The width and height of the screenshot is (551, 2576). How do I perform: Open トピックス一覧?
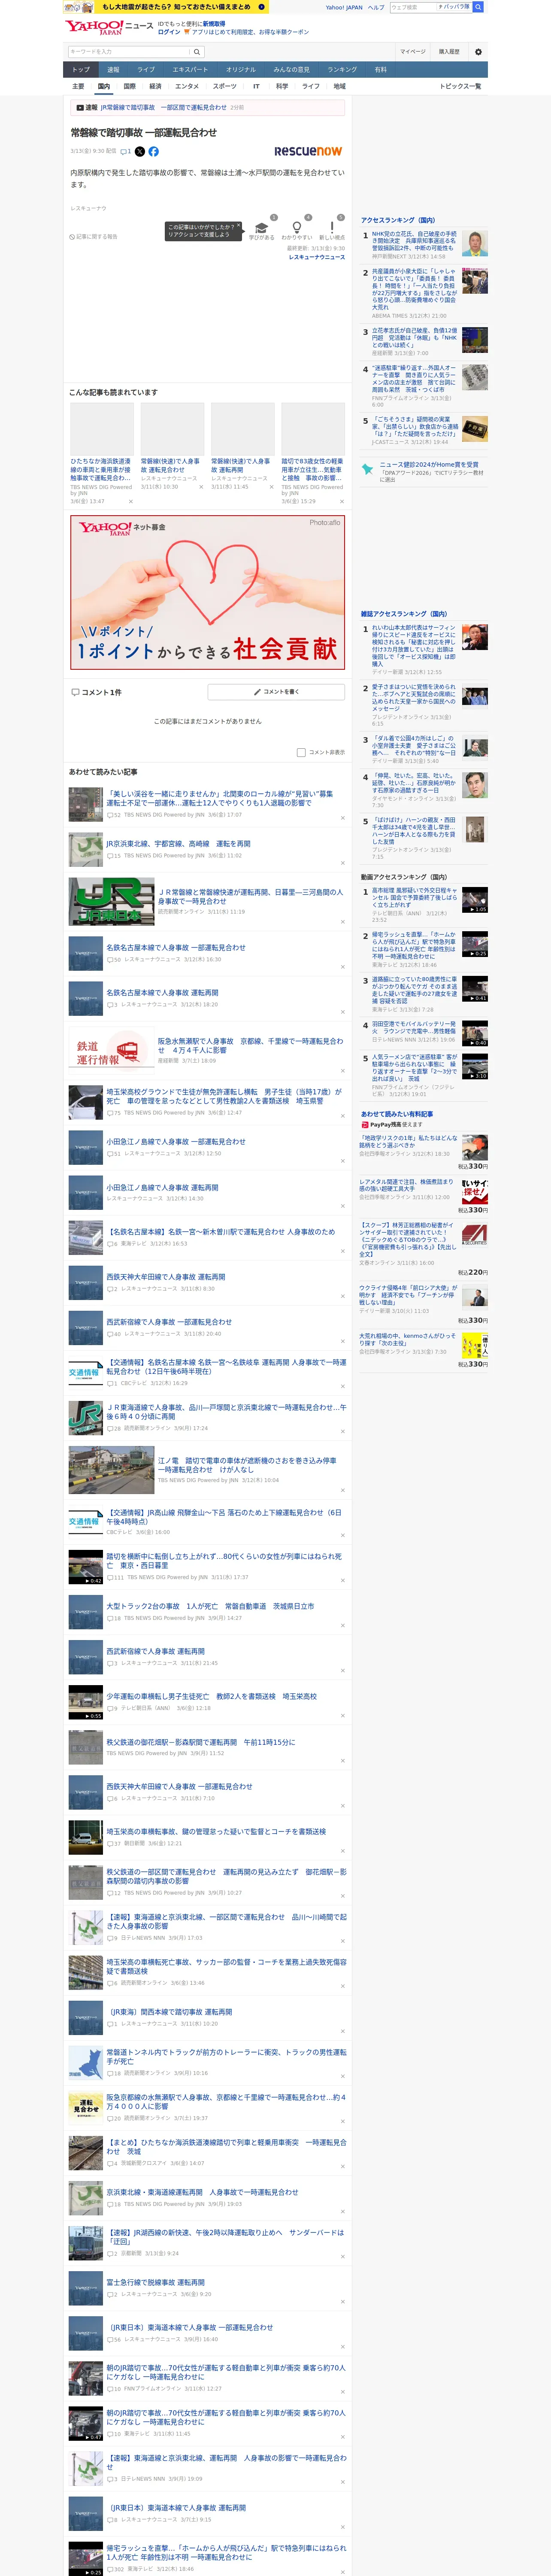coord(460,87)
